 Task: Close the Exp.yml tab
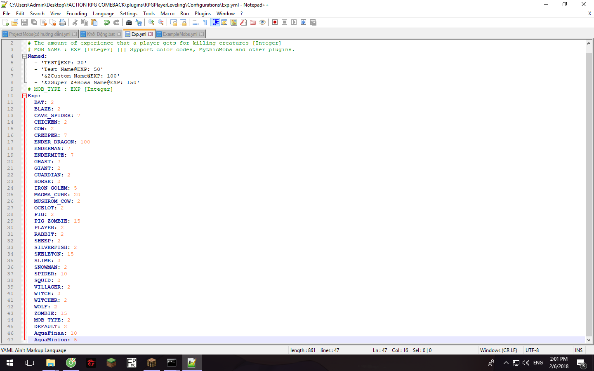click(151, 34)
